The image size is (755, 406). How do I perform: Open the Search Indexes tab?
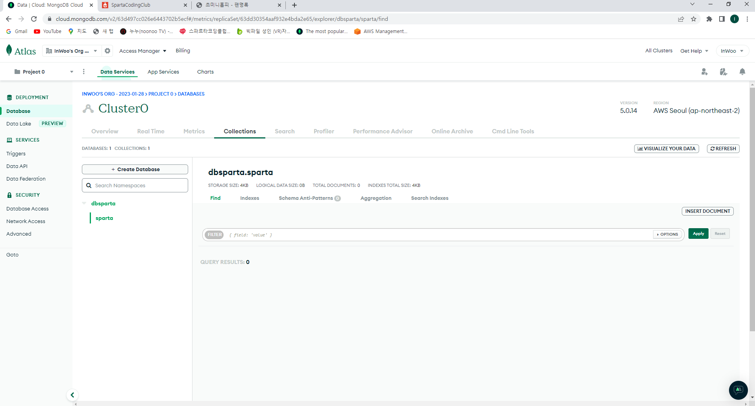pos(430,198)
